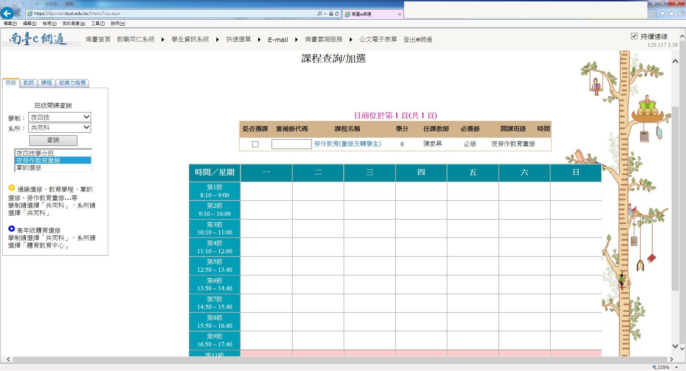This screenshot has height=371, width=686.
Task: Click the address bar refresh icon
Action: [x=337, y=14]
